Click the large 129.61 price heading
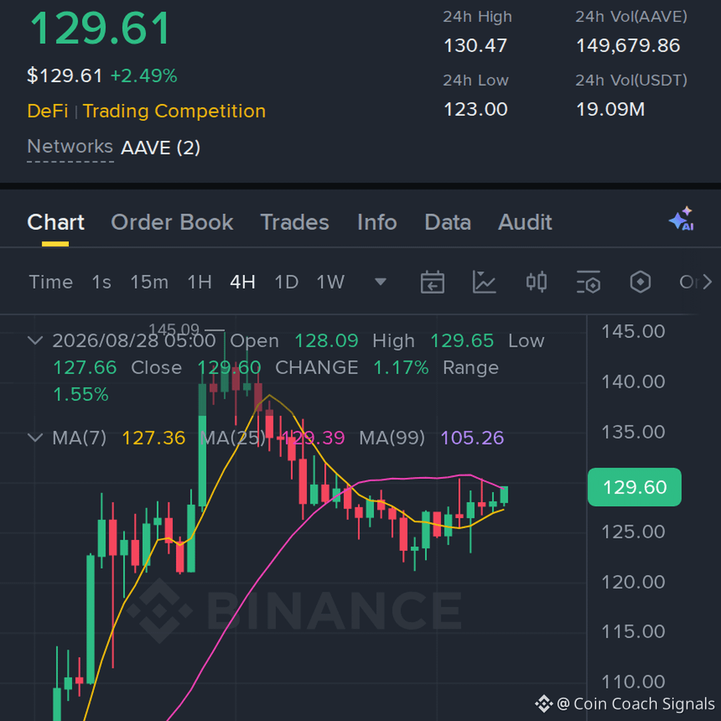 coord(101,29)
